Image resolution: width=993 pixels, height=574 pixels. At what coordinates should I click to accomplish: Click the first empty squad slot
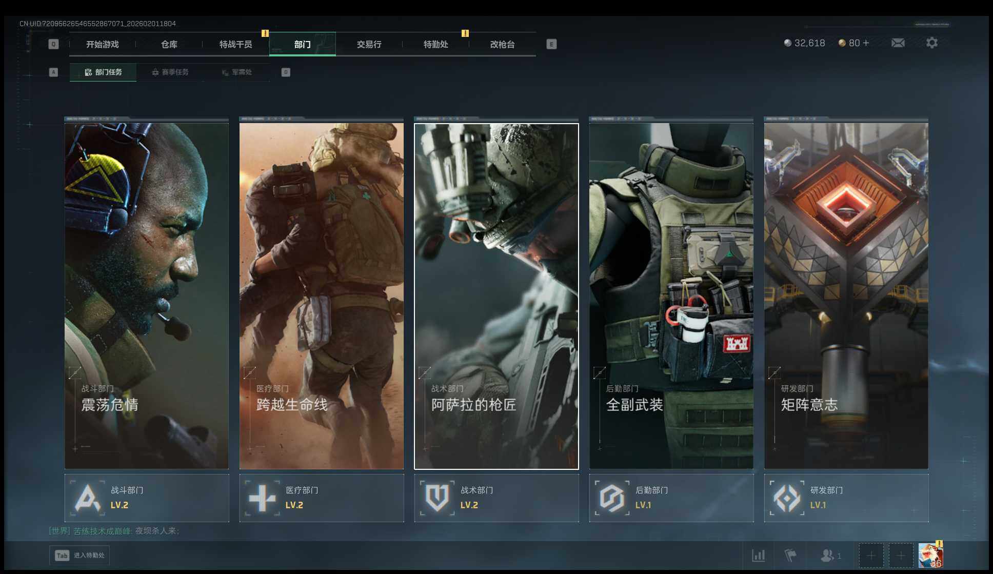870,555
